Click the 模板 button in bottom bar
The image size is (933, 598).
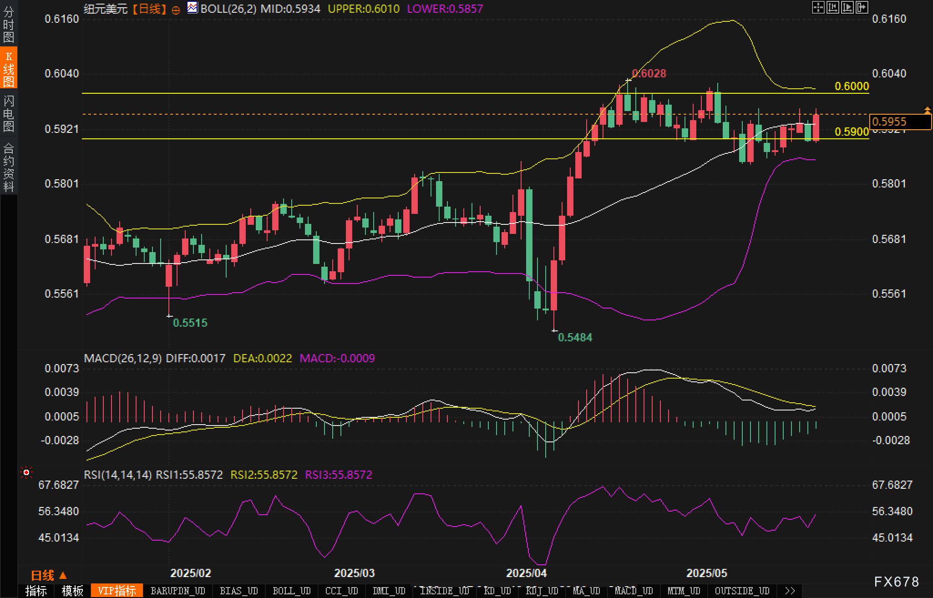point(72,591)
